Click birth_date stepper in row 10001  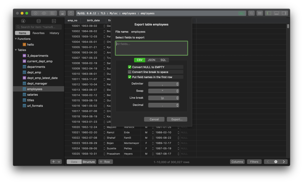click(104, 26)
